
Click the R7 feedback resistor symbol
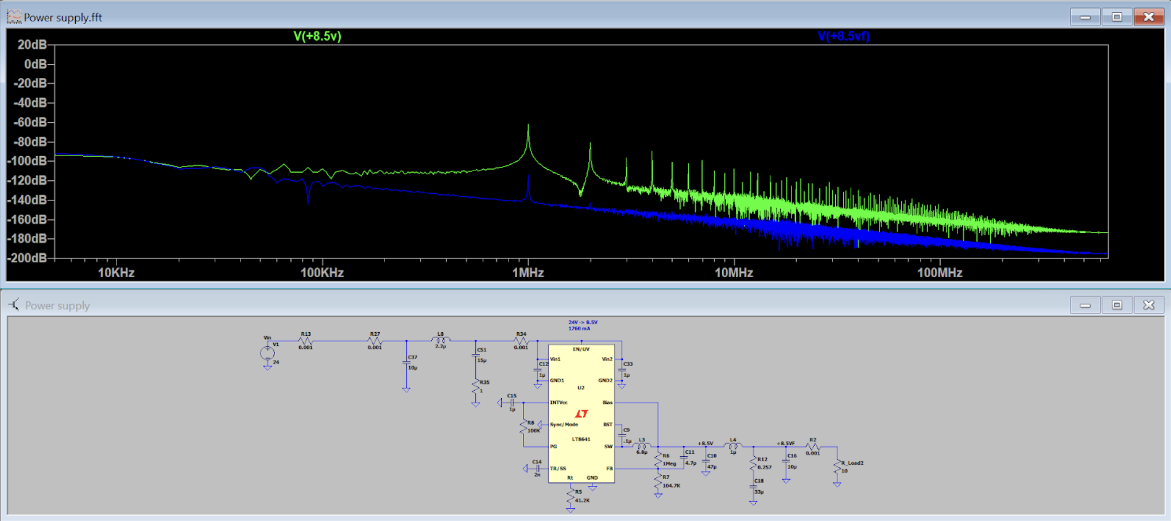[x=658, y=481]
